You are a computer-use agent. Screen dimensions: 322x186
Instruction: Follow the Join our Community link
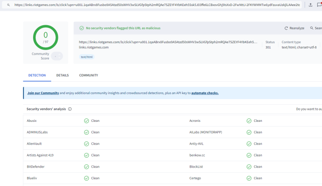coord(43,93)
